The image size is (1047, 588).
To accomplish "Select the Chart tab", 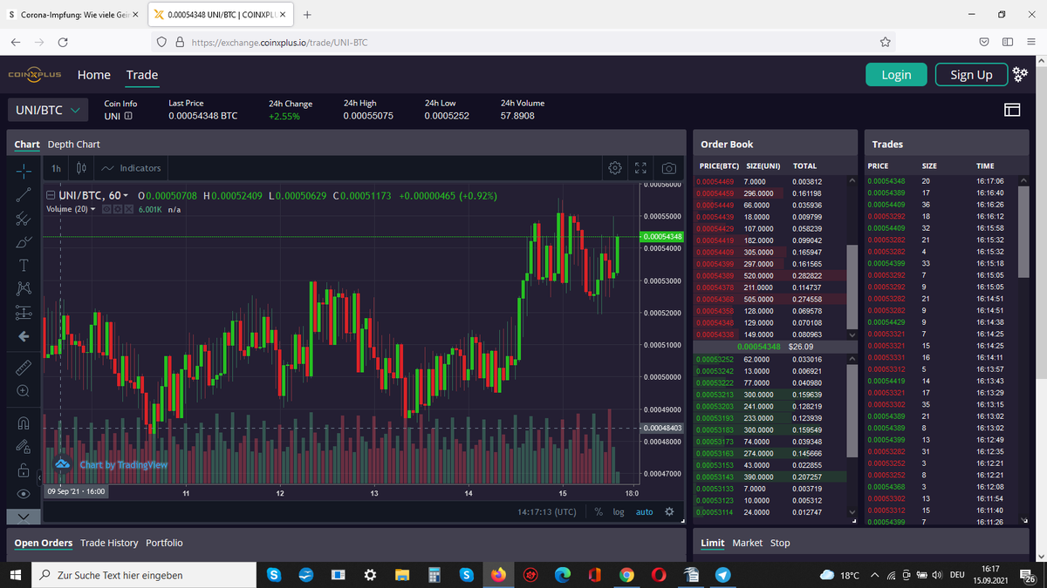I will pos(27,145).
